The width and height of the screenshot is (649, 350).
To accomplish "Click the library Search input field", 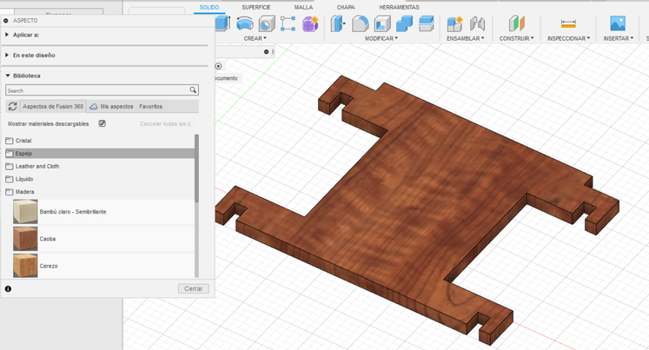I will [x=97, y=90].
